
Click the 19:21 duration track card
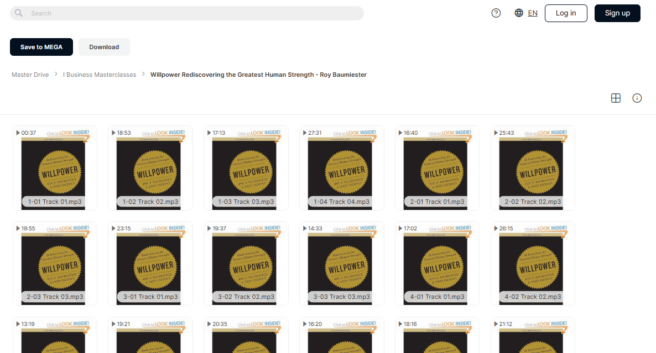click(150, 335)
